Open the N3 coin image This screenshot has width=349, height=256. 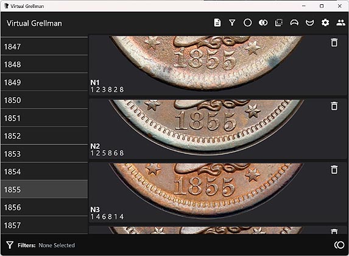206,191
